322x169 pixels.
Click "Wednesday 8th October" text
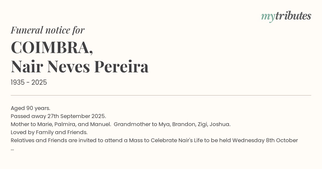(x=265, y=141)
